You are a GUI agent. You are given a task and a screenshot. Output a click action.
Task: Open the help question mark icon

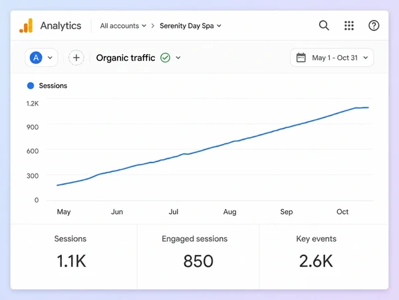pos(374,26)
